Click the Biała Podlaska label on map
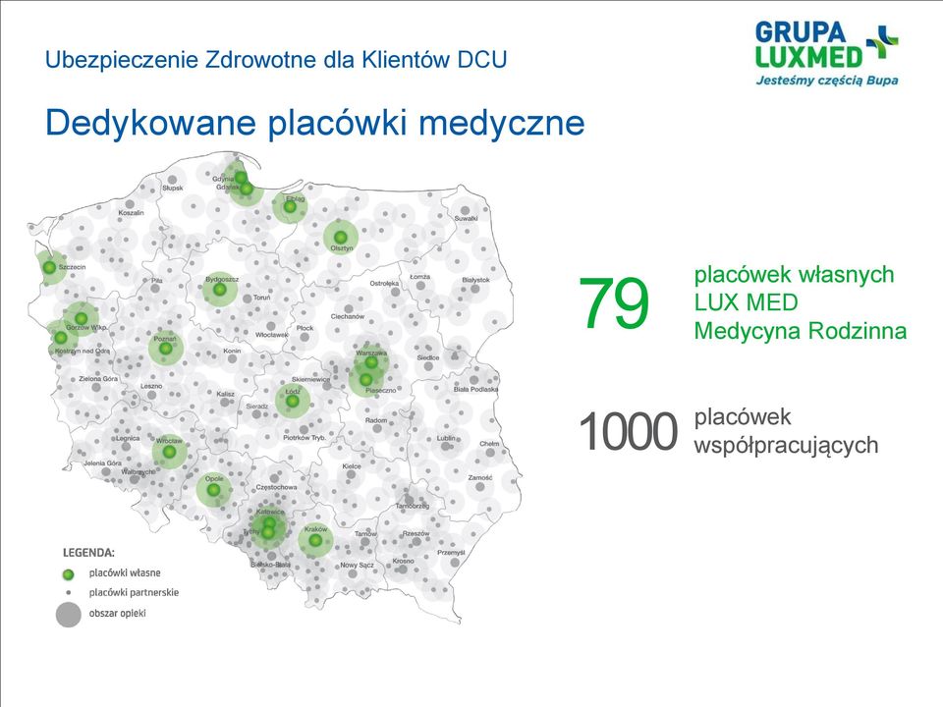This screenshot has height=707, width=943. (x=475, y=390)
